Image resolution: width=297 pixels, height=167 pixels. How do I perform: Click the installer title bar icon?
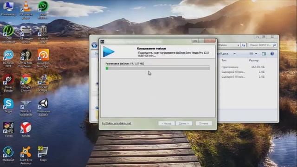(x=102, y=41)
